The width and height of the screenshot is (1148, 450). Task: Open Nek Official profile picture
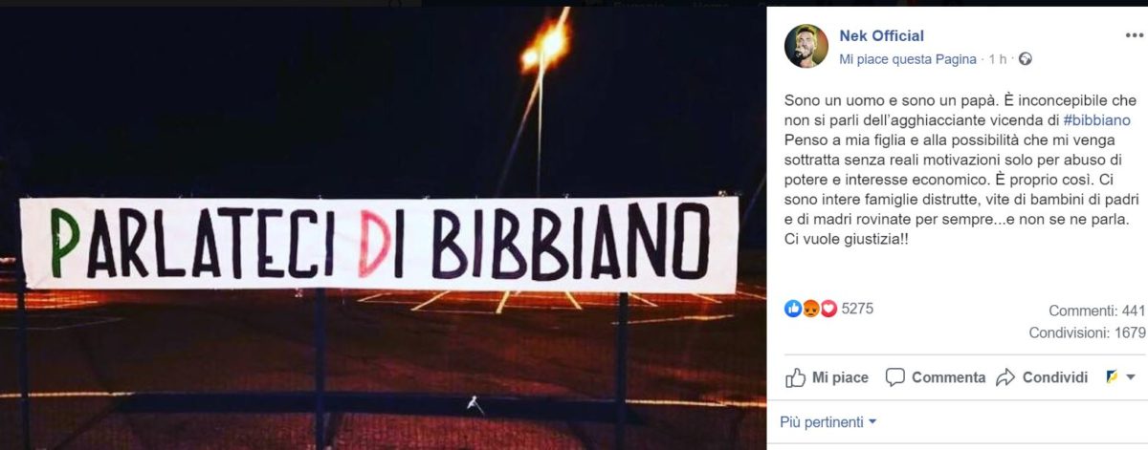tap(806, 46)
